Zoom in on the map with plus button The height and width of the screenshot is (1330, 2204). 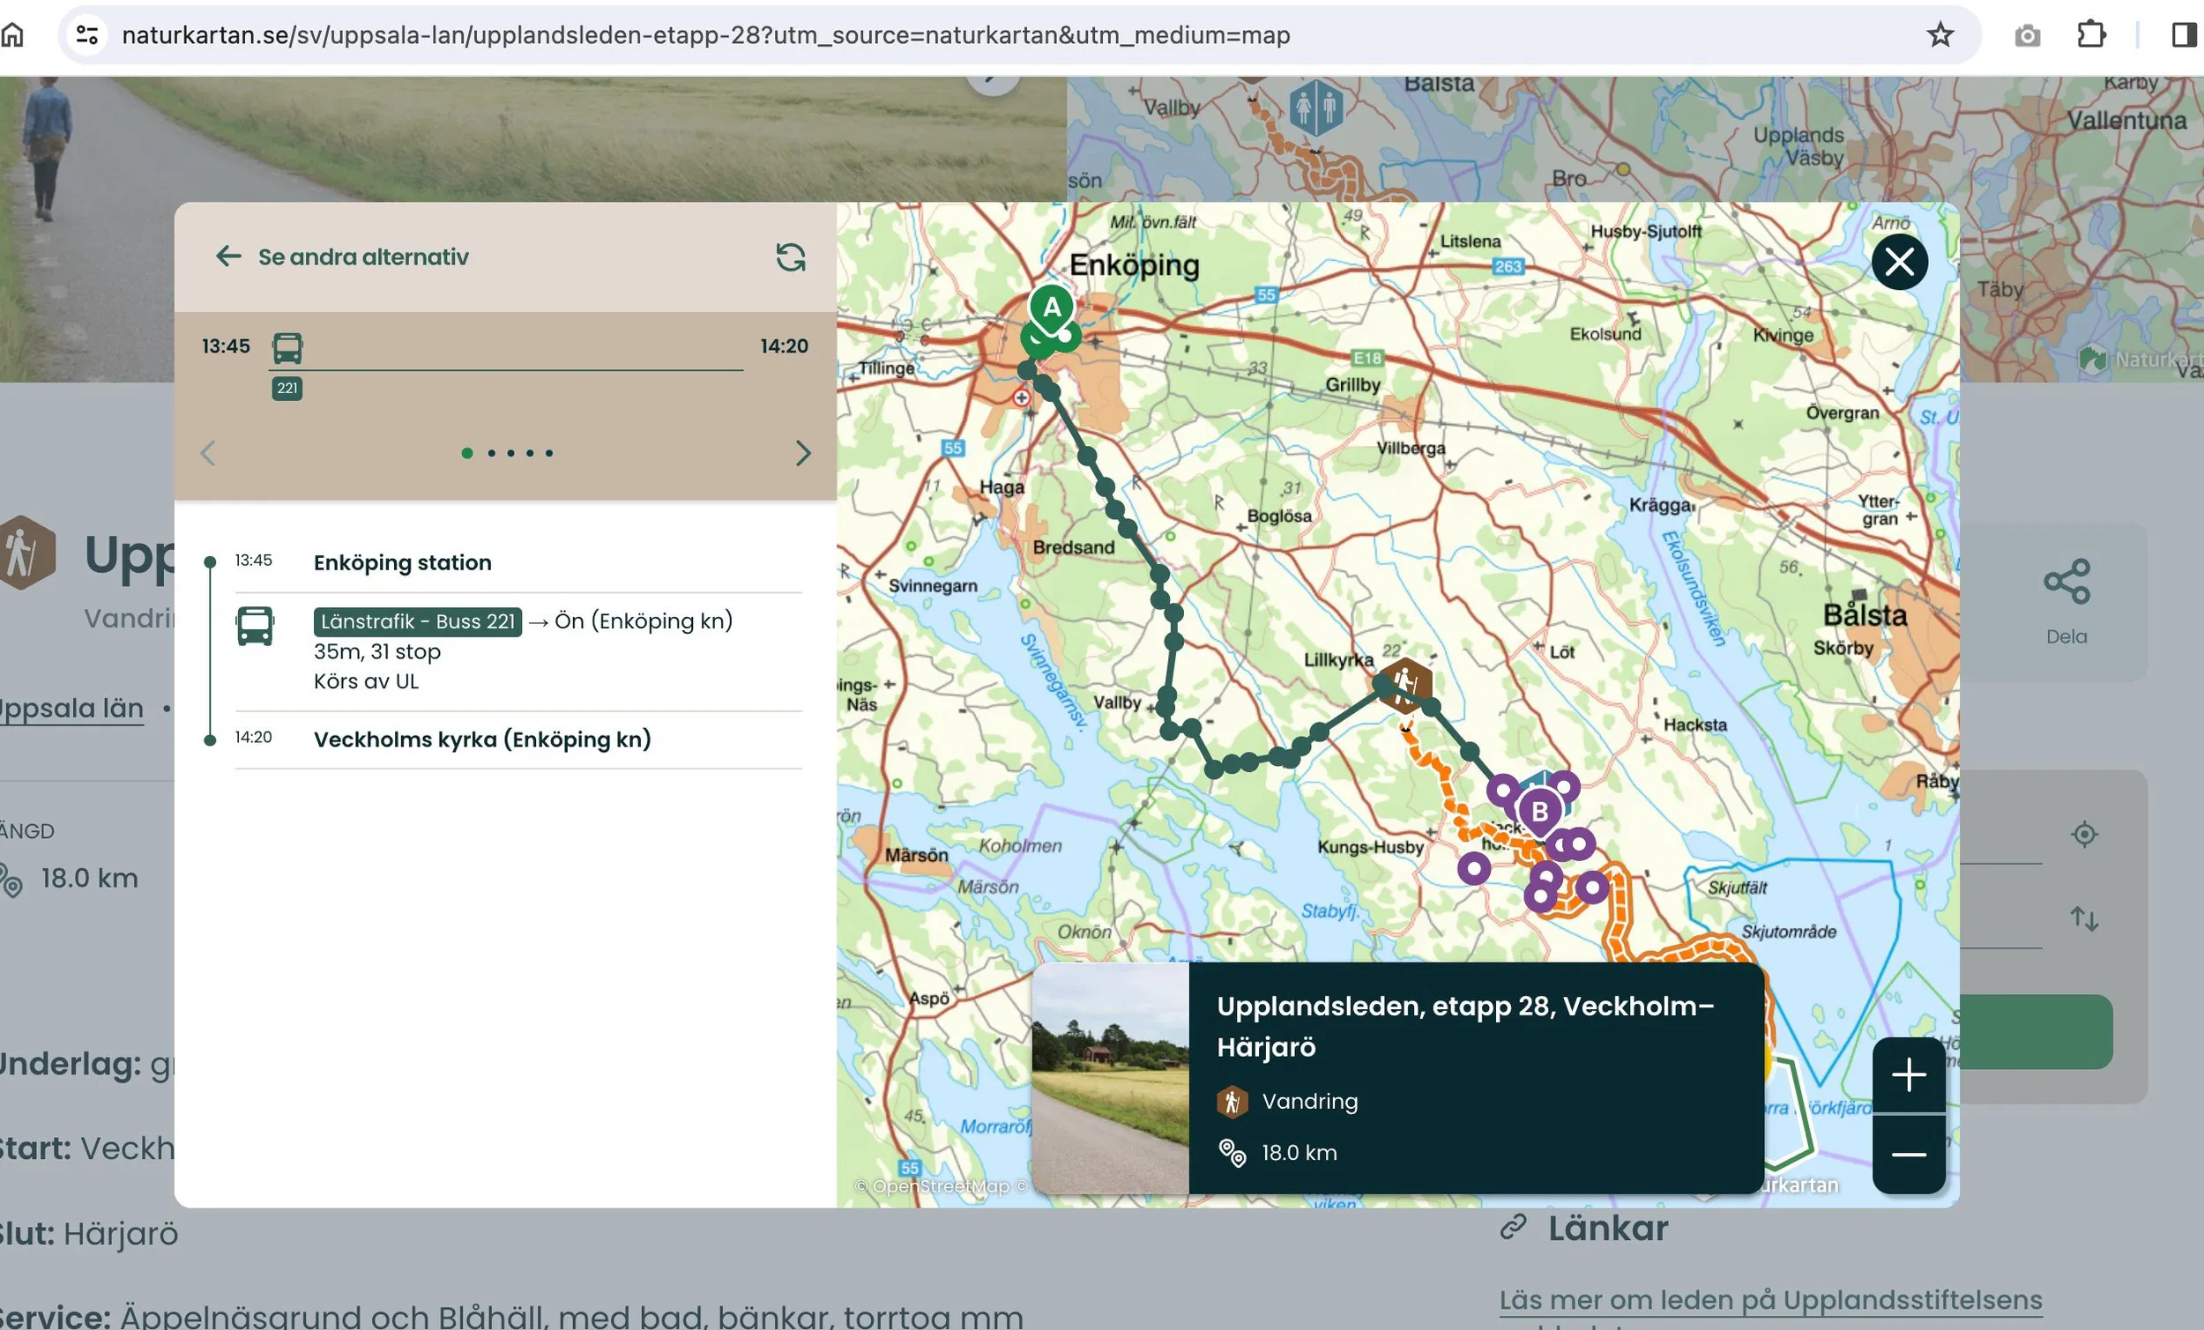1909,1075
